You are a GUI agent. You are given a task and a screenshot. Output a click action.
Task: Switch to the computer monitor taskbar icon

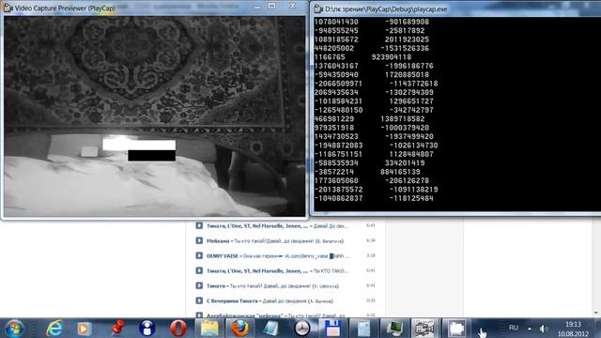click(394, 329)
